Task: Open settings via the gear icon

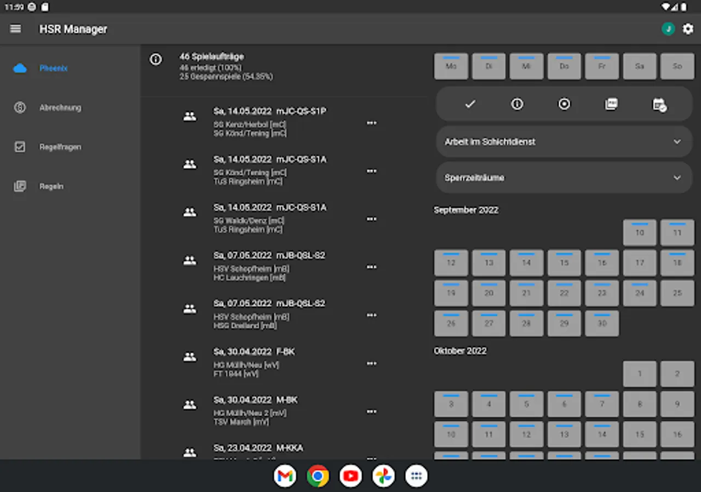Action: [x=688, y=29]
